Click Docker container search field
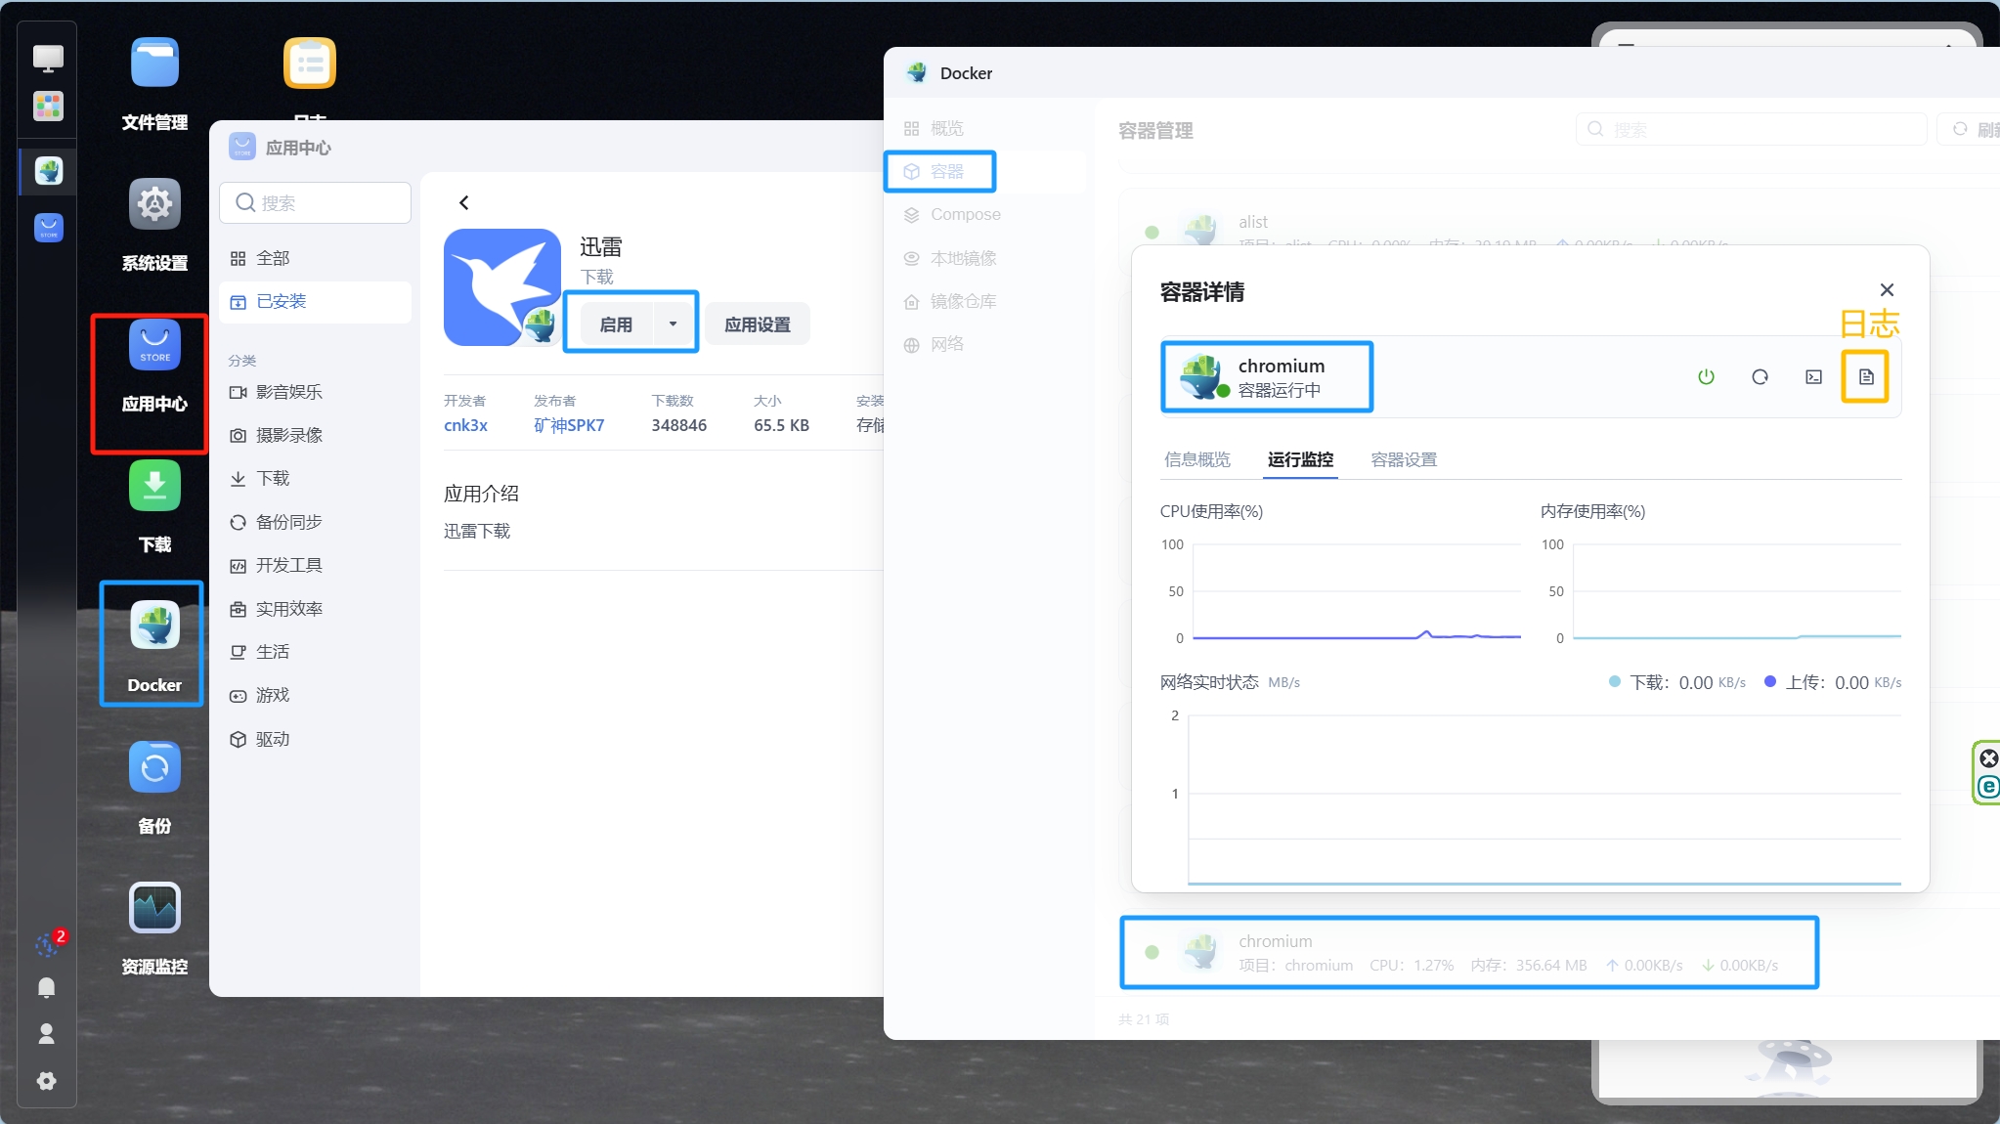 [1751, 129]
